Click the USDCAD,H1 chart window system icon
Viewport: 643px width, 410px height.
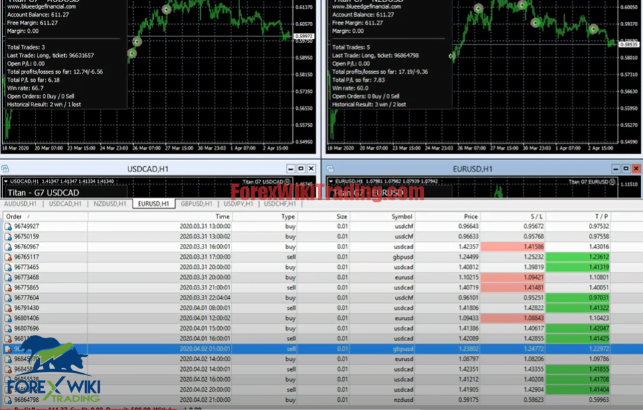(x=5, y=169)
